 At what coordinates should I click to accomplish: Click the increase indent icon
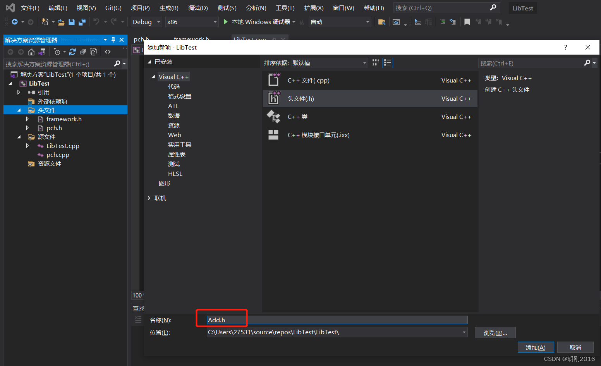[x=443, y=22]
